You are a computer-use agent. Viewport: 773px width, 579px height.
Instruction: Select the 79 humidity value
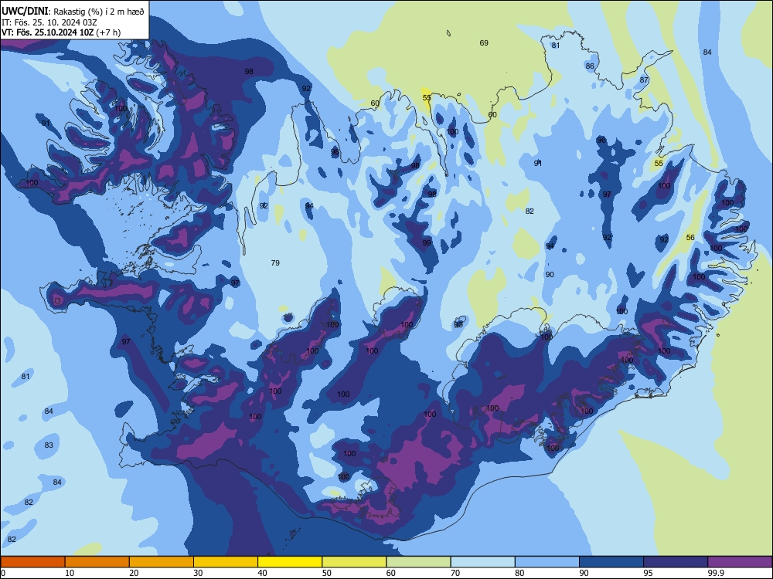[276, 263]
